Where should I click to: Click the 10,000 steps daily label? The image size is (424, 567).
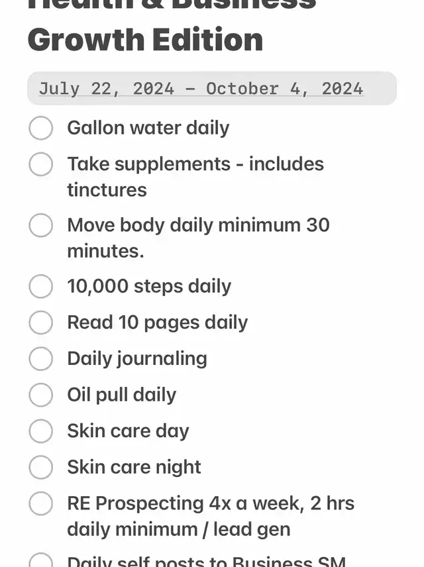(149, 287)
